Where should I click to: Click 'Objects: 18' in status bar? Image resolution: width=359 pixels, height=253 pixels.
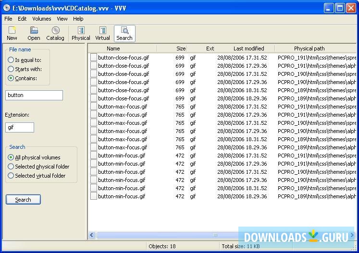point(162,246)
